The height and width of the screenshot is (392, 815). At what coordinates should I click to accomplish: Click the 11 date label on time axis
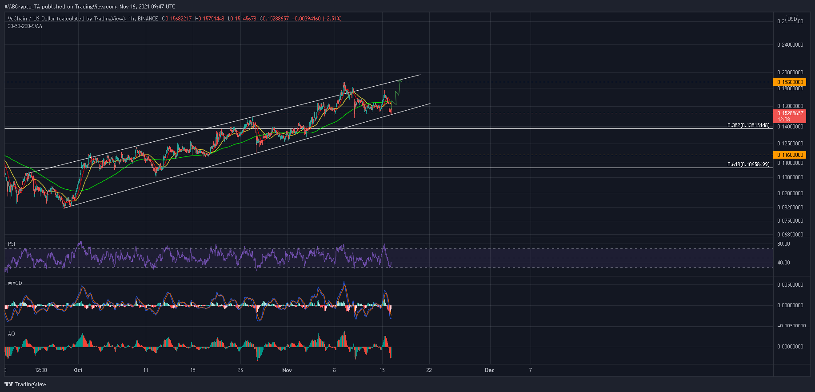point(146,370)
